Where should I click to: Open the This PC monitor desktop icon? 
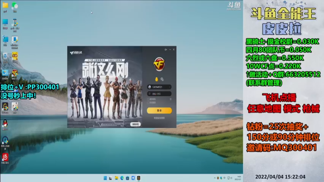[x=5, y=22]
